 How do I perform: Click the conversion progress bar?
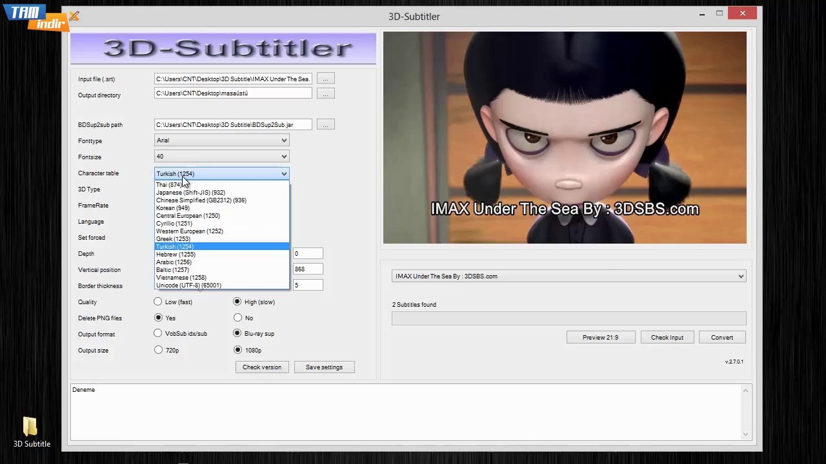(569, 318)
